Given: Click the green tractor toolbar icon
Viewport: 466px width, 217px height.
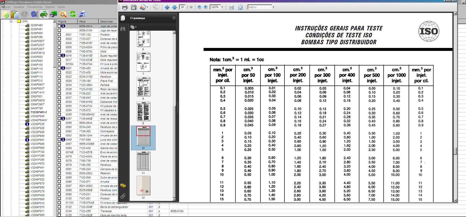Looking at the screenshot, I should [43, 14].
